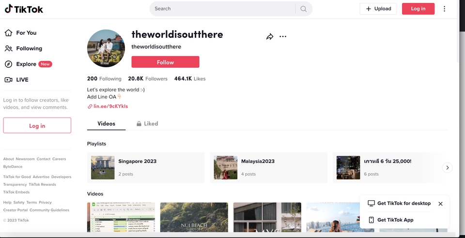Click the sidebar Log in button

37,125
